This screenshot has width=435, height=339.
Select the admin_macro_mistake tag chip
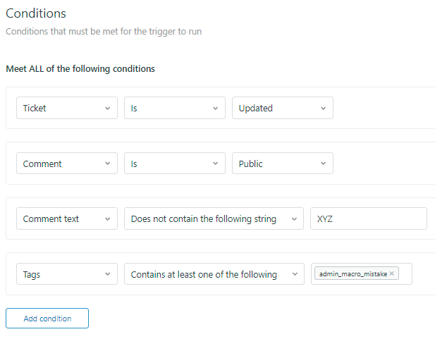coord(352,274)
